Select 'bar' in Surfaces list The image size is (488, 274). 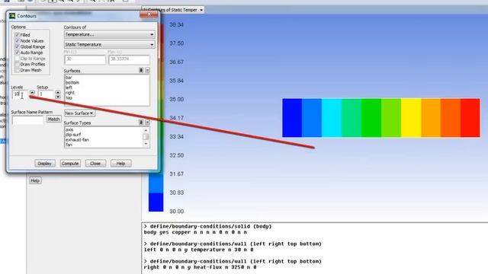pos(69,78)
